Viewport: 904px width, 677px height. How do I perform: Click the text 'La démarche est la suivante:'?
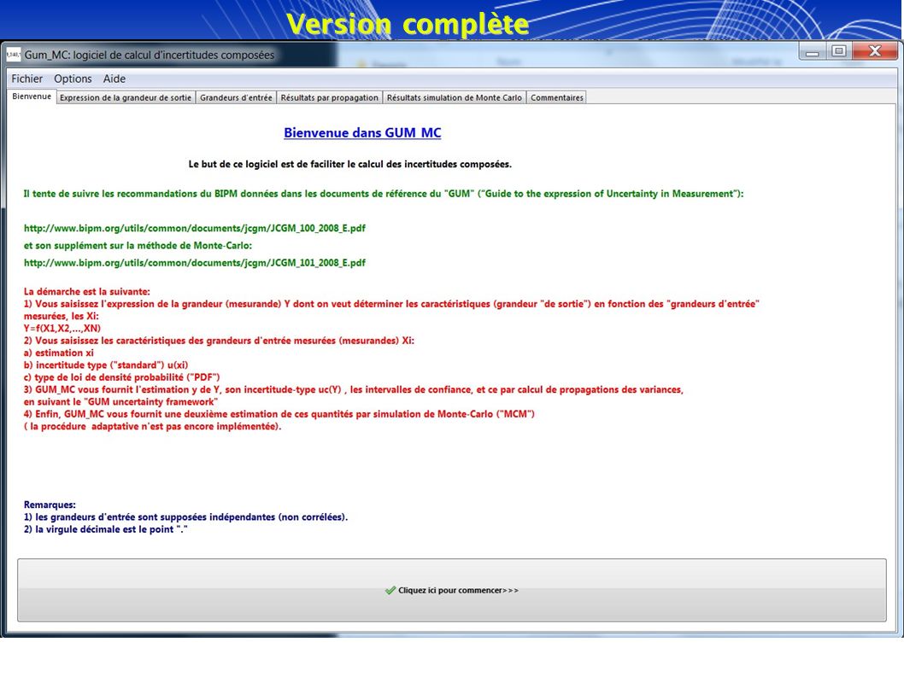pyautogui.click(x=86, y=291)
